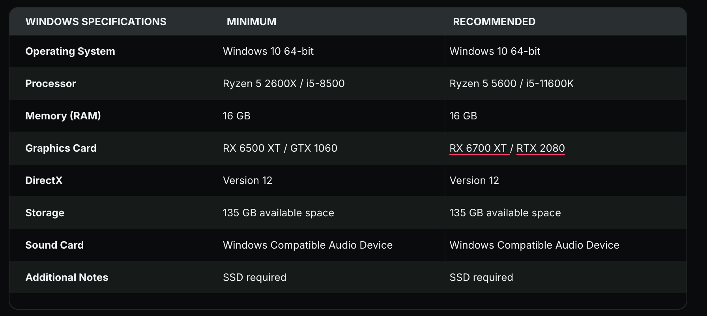Image resolution: width=707 pixels, height=316 pixels.
Task: Select the DirectX row label
Action: point(44,180)
